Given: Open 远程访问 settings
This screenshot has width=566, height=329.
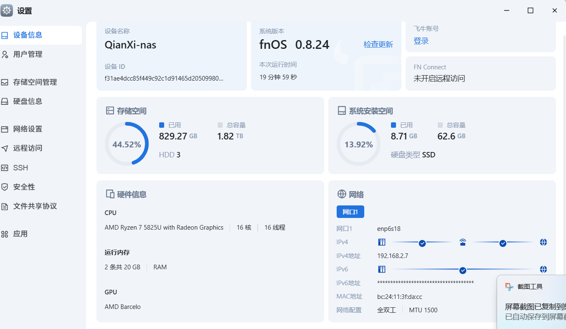Looking at the screenshot, I should (x=41, y=148).
